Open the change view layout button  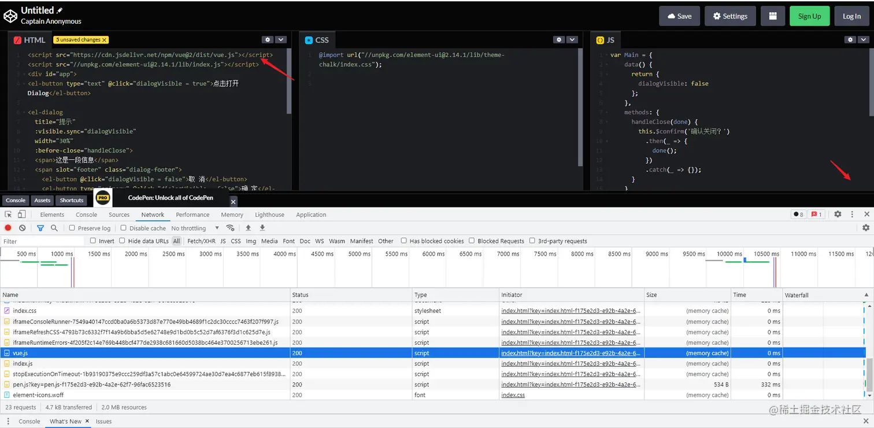tap(772, 16)
